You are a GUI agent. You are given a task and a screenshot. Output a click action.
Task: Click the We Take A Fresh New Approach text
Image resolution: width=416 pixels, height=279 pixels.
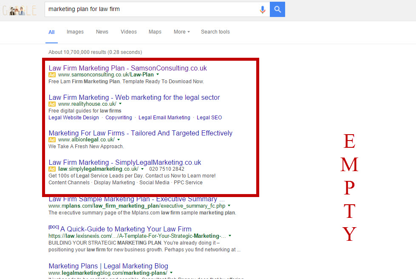(86, 147)
